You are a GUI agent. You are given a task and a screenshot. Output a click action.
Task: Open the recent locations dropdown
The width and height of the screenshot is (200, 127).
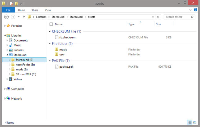click(19, 17)
